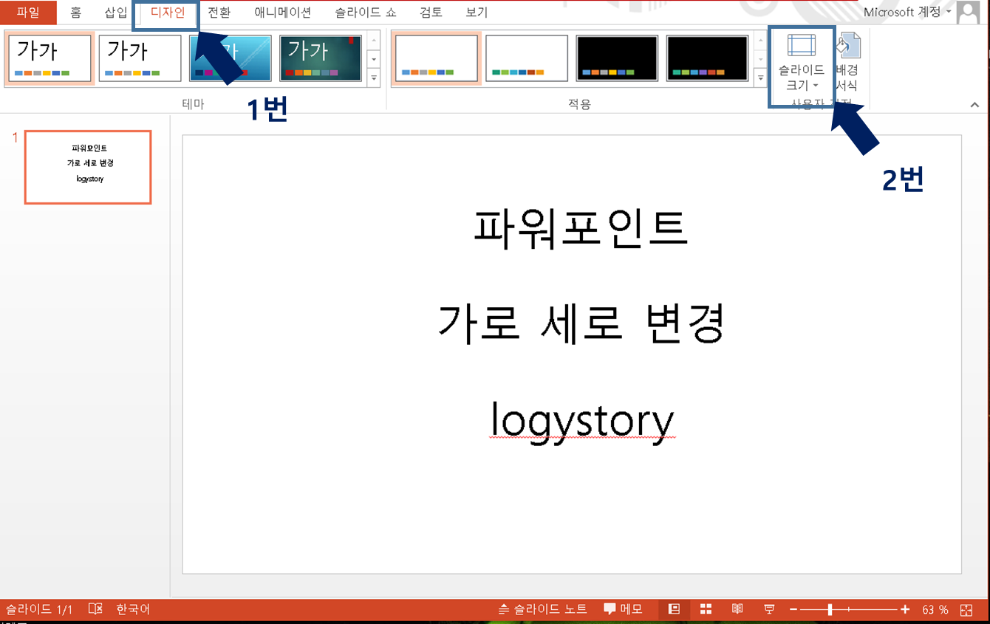Image resolution: width=990 pixels, height=624 pixels.
Task: Apply the blue gradient theme
Action: pyautogui.click(x=230, y=58)
